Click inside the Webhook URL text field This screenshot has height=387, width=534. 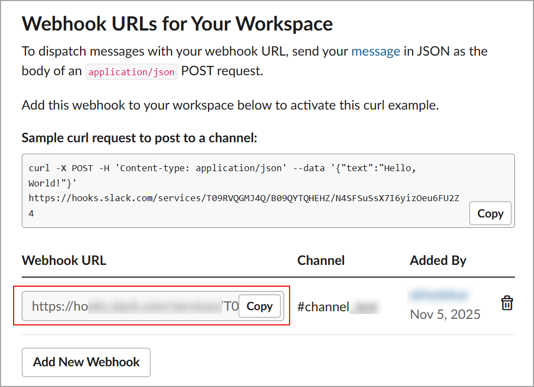131,306
